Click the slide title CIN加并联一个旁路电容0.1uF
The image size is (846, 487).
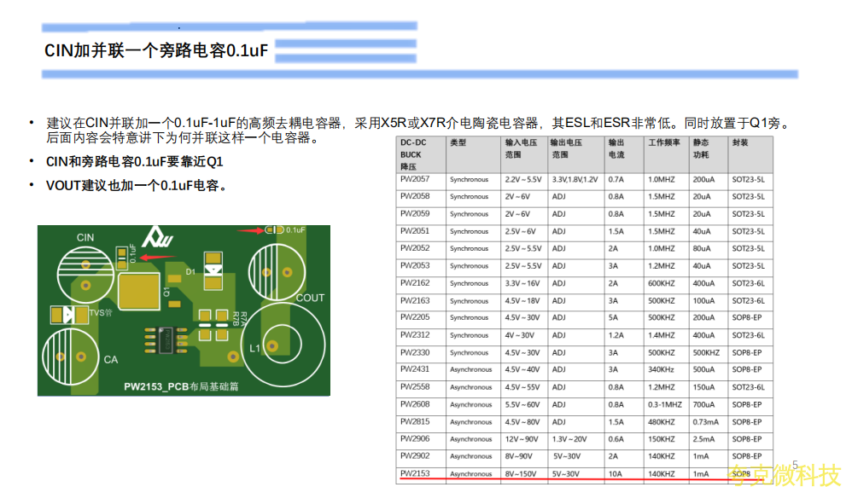tap(156, 51)
